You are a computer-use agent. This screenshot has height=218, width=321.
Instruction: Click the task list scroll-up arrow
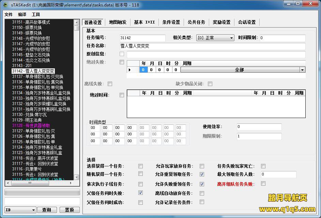[77, 22]
